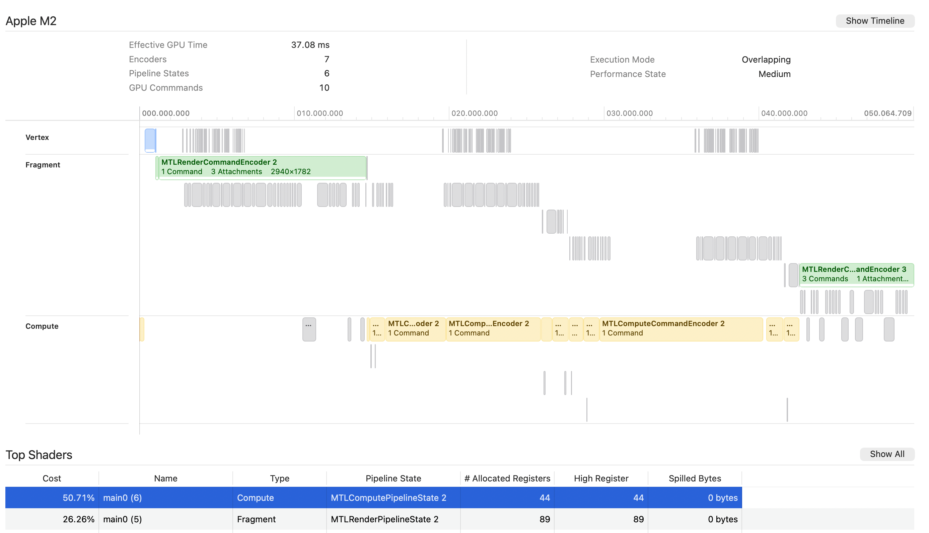Screen dimensions: 929x533
Task: Click Pipeline States count label
Action: tap(158, 73)
